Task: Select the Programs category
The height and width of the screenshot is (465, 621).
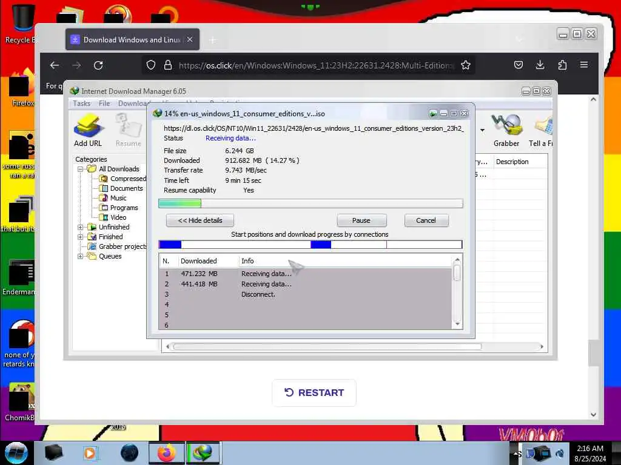Action: coord(119,208)
